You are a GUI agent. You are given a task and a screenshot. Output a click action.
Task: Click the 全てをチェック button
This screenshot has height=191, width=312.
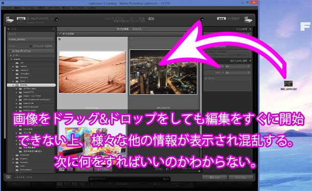[84, 169]
